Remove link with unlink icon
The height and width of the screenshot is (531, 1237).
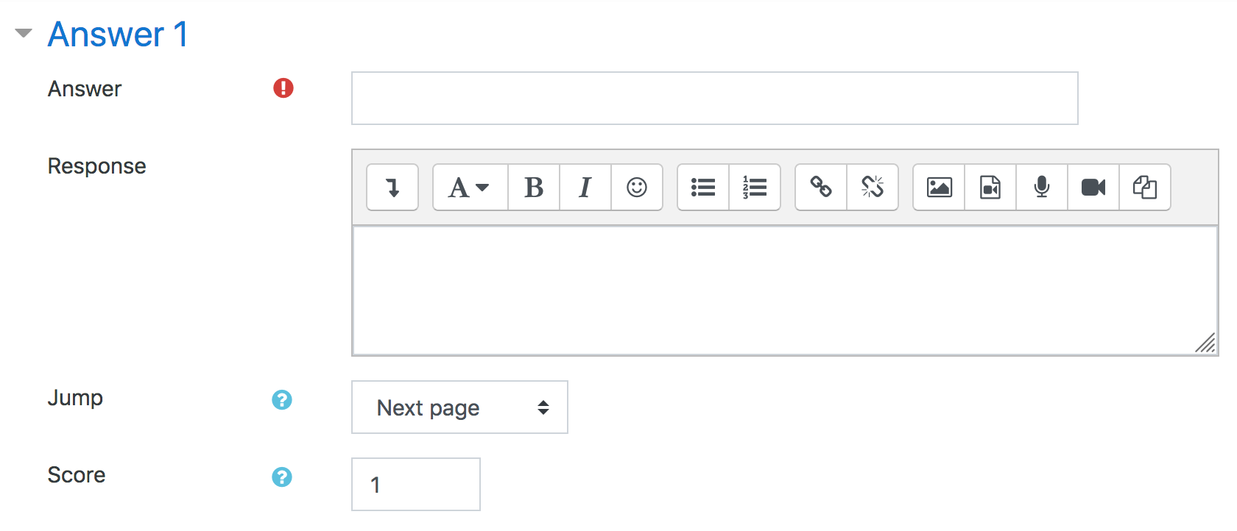[x=873, y=188]
